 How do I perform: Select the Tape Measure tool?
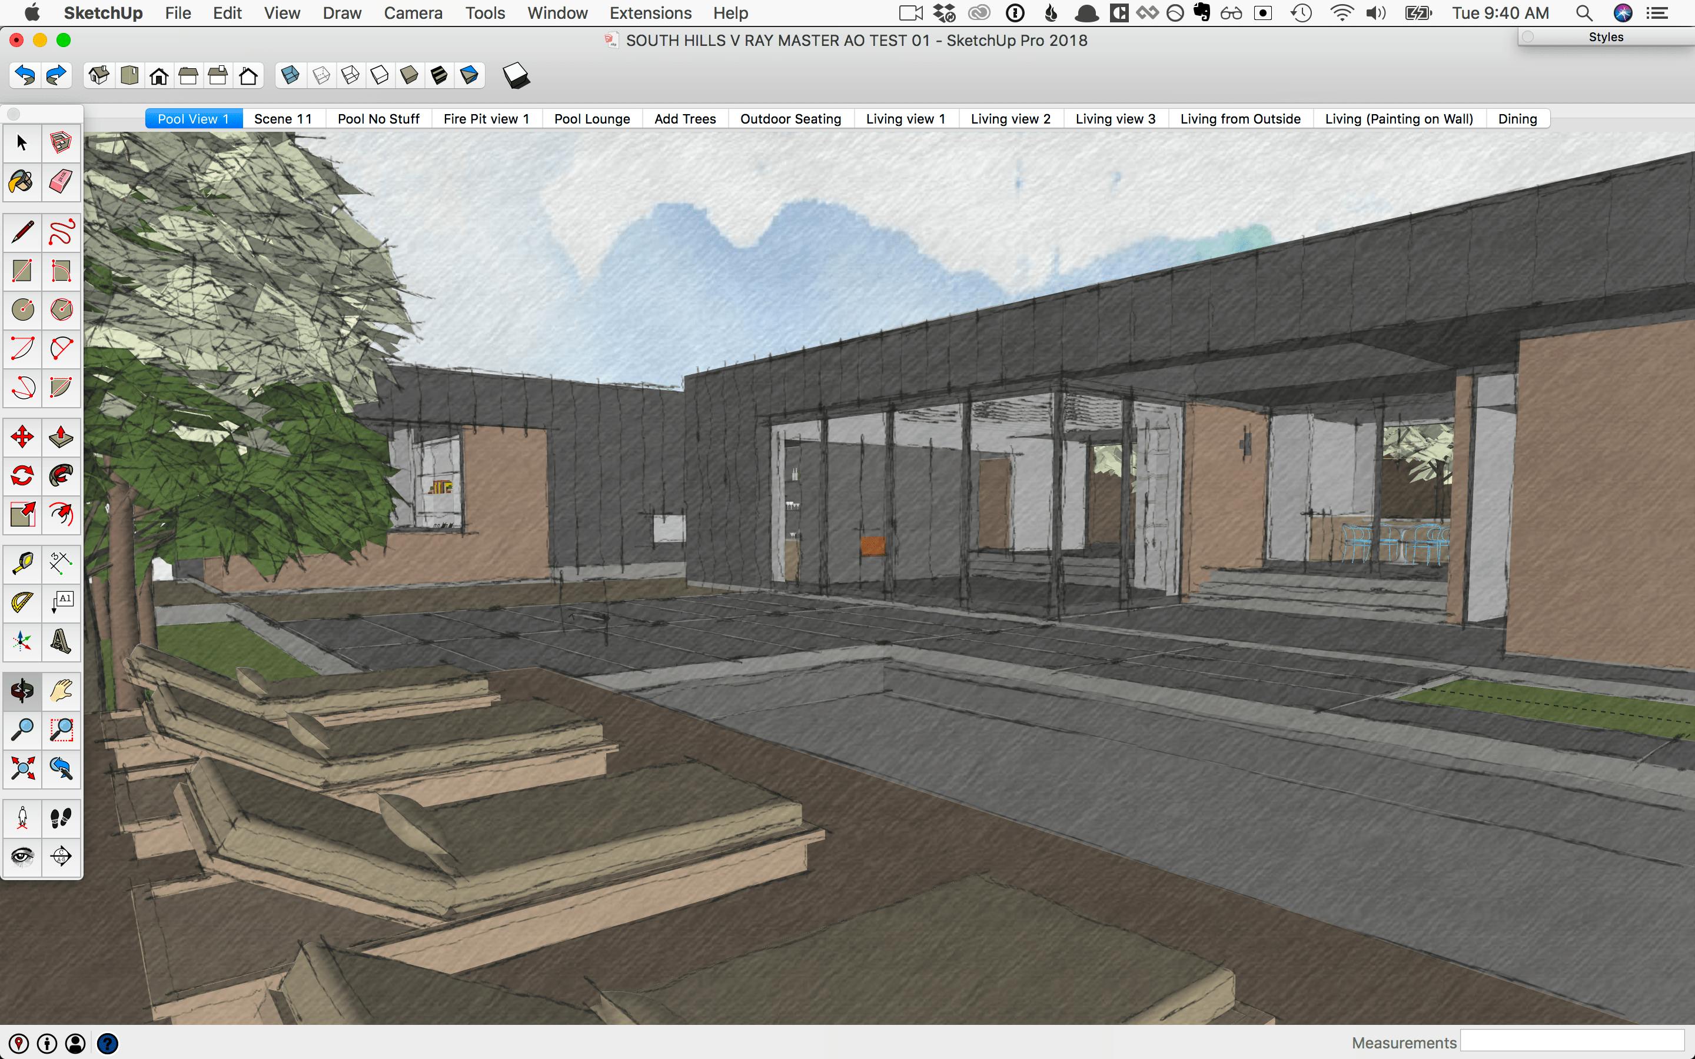(x=22, y=564)
